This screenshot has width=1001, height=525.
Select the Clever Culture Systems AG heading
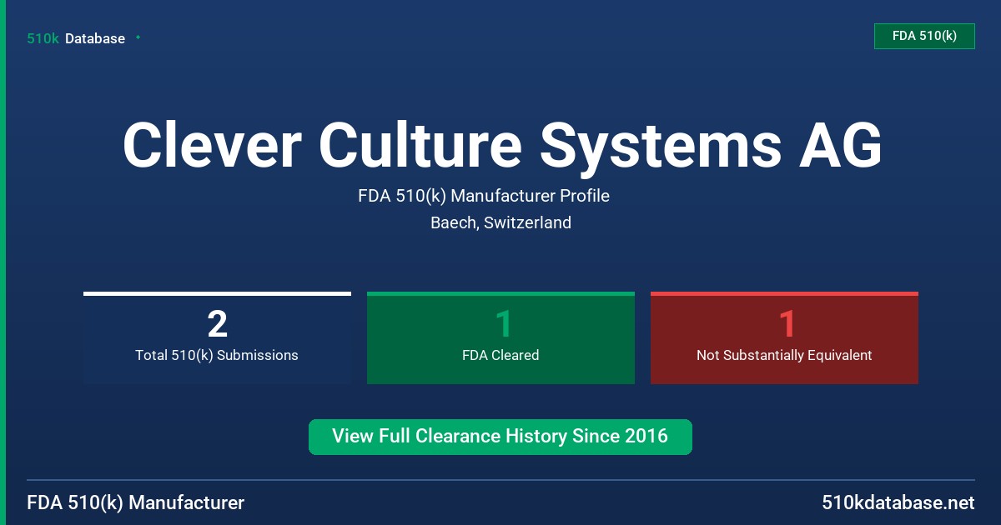click(501, 146)
